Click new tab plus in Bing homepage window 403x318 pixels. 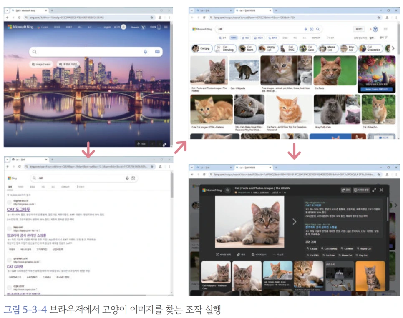pyautogui.click(x=52, y=10)
